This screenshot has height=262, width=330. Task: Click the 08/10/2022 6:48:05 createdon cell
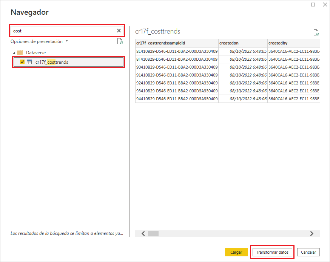[243, 51]
